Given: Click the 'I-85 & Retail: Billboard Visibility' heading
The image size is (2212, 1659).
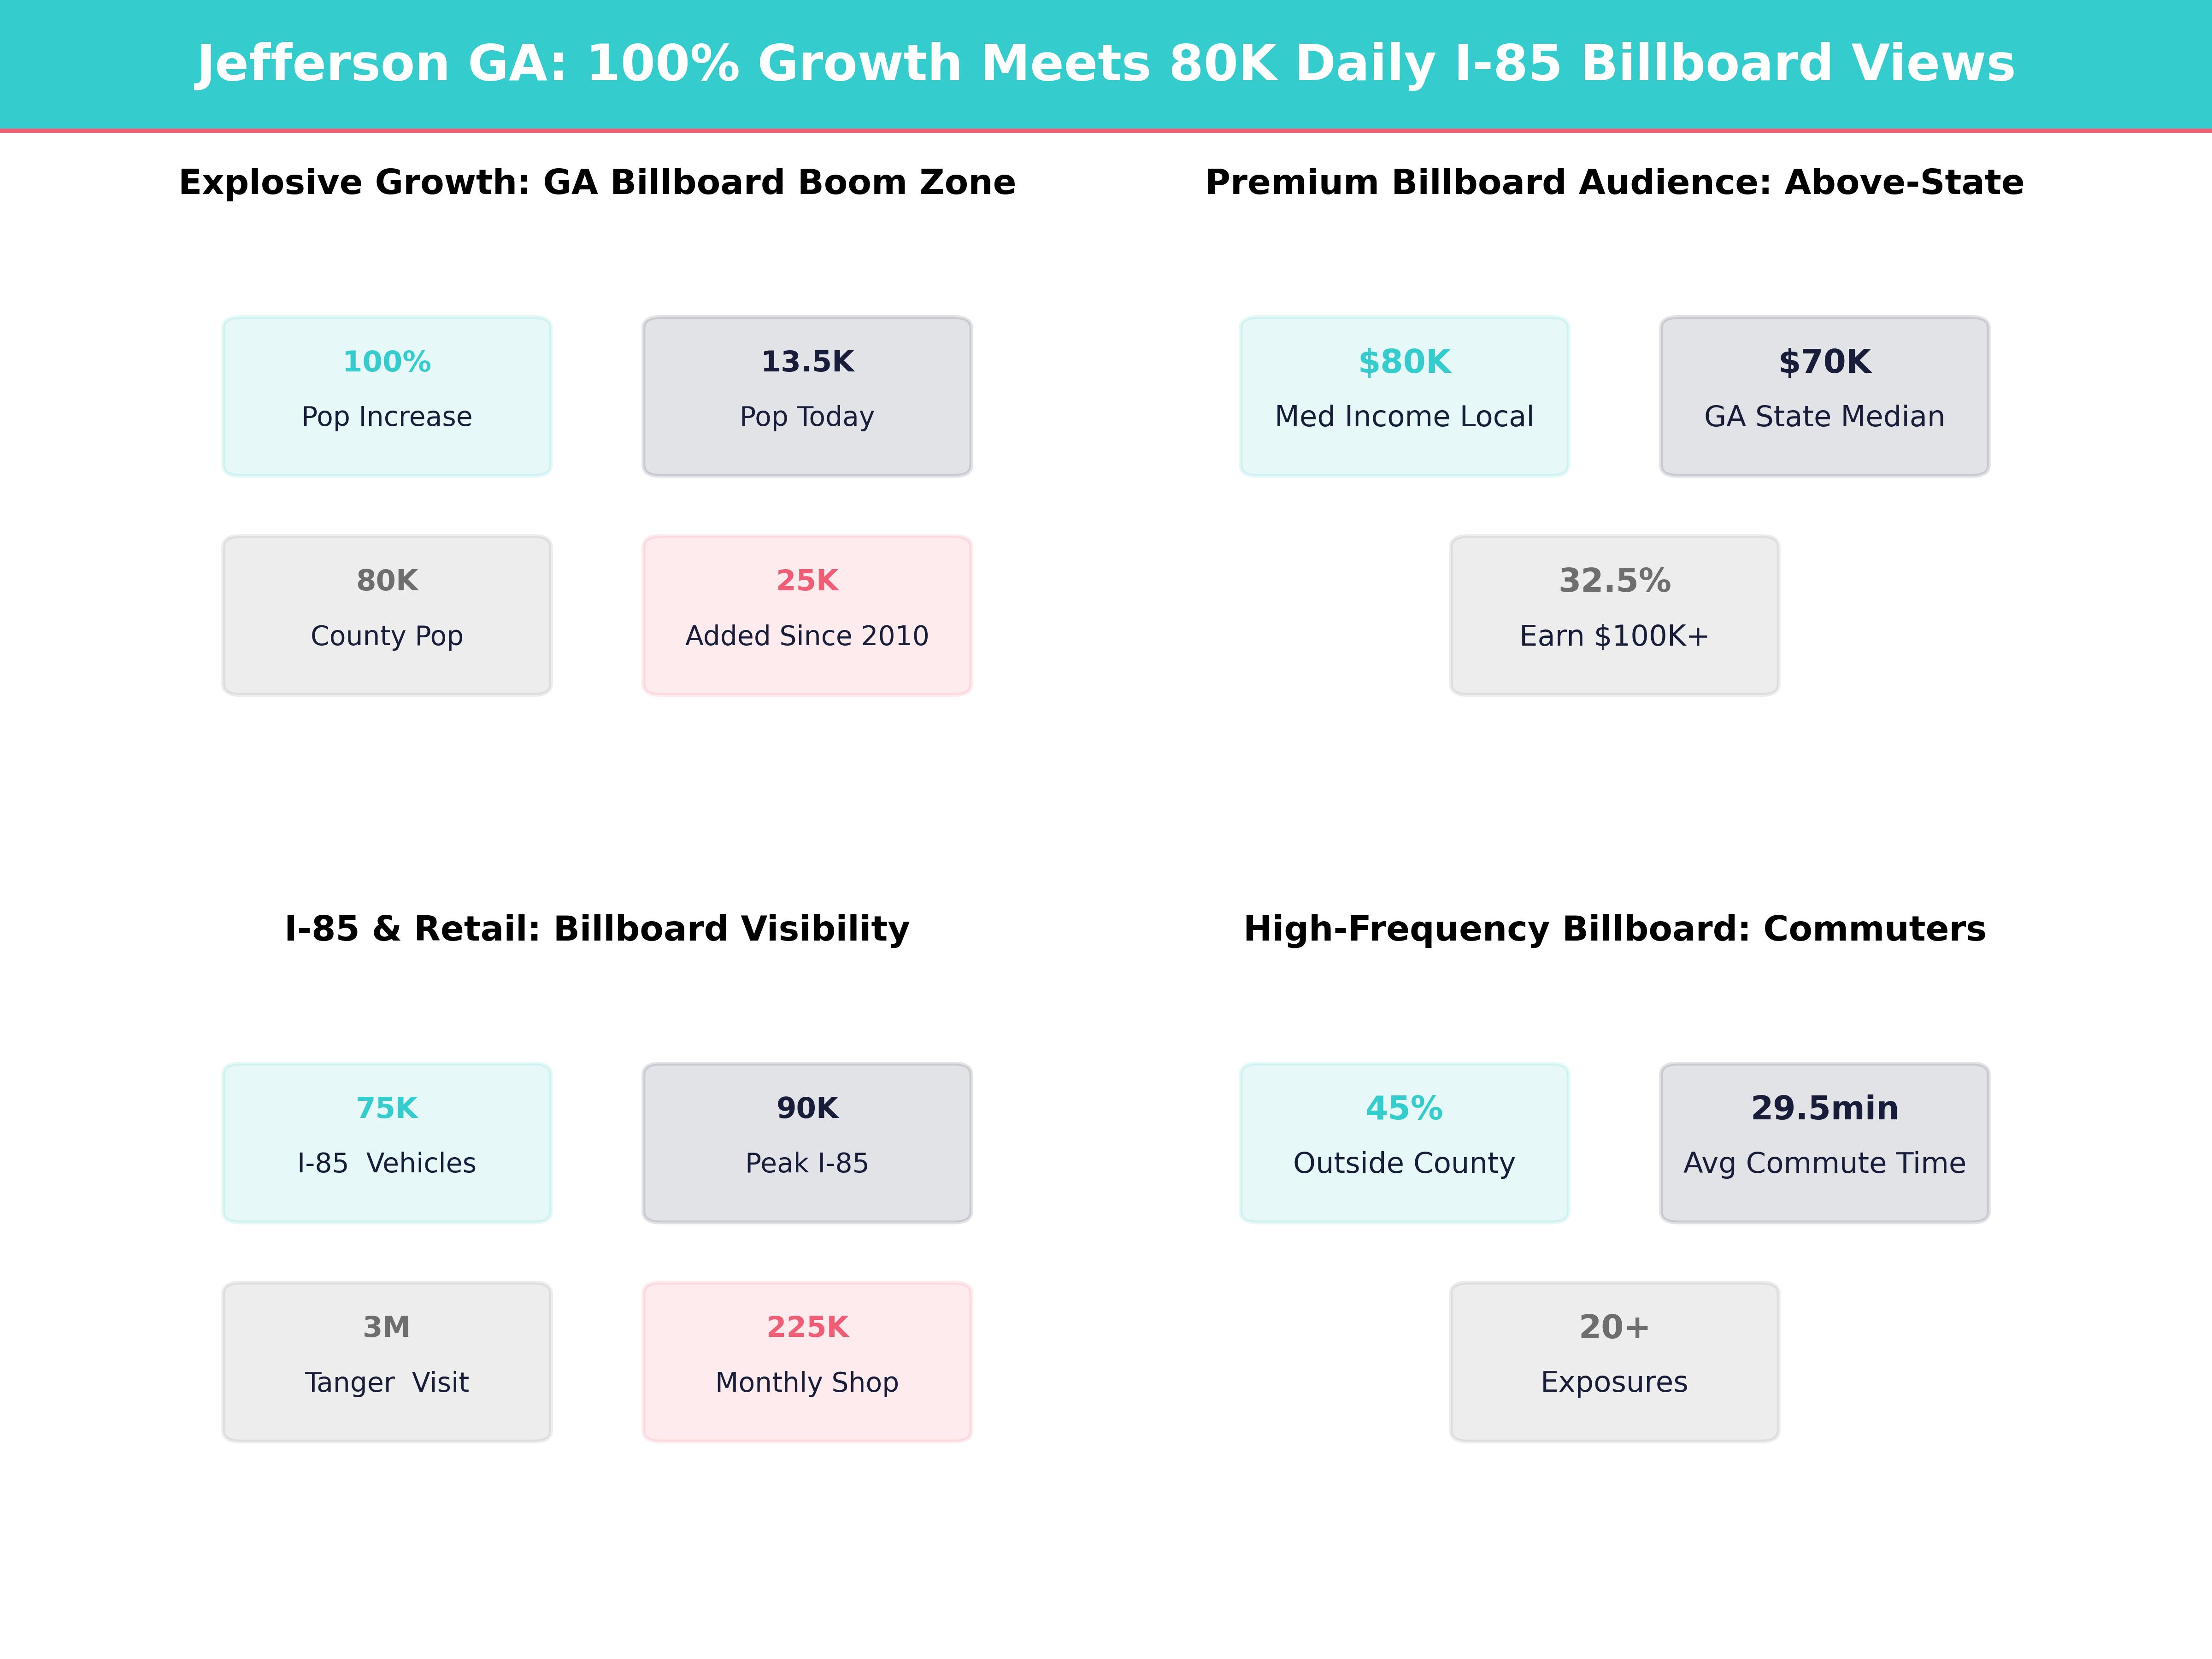Looking at the screenshot, I should tap(597, 929).
